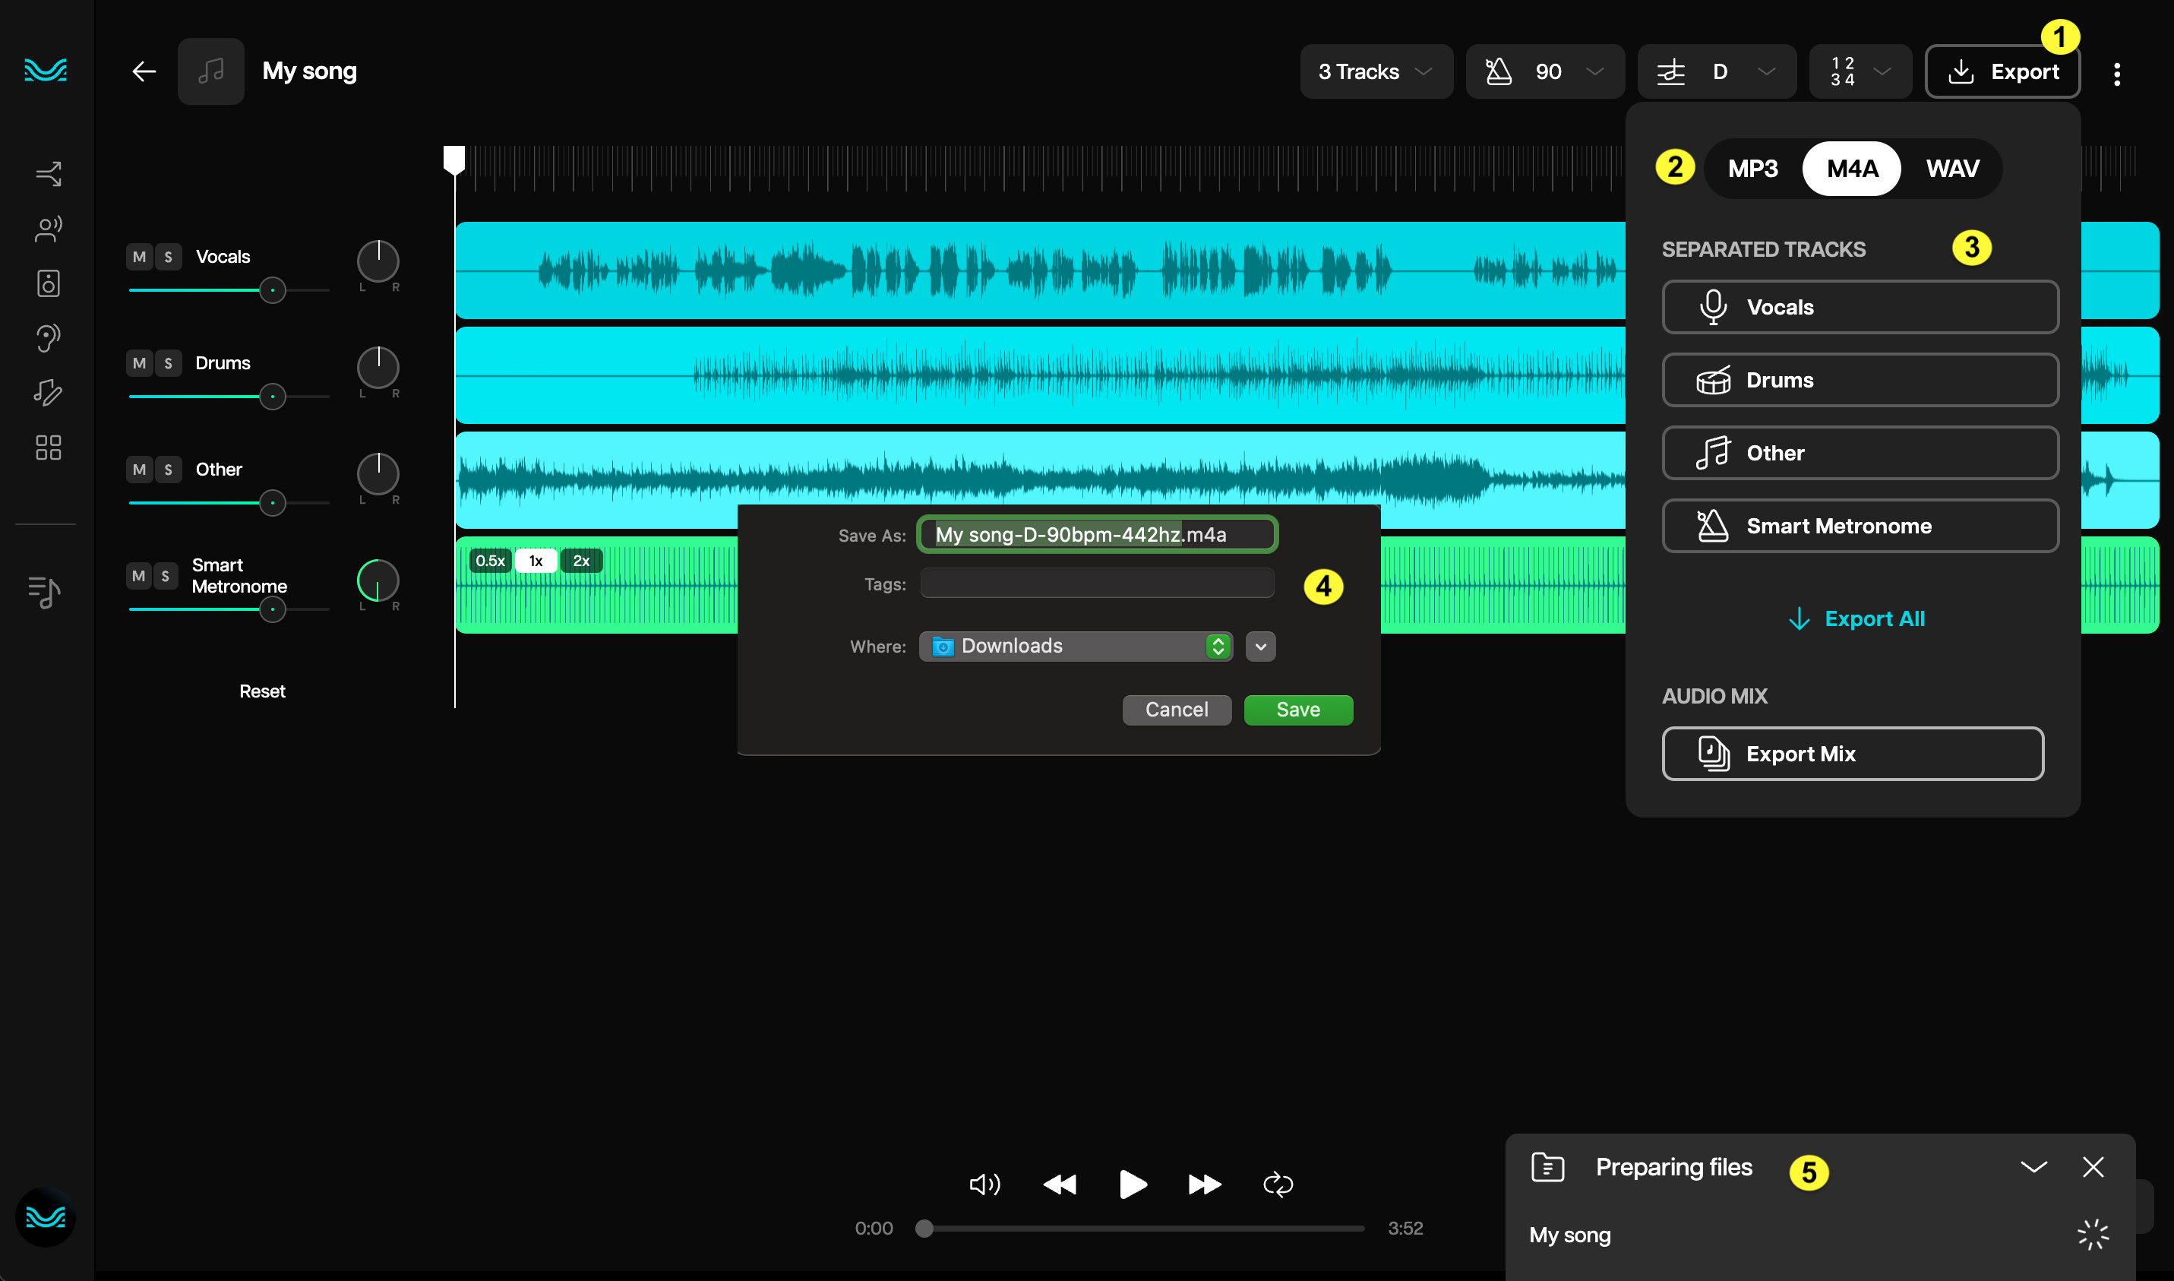Go back with the left arrow
The image size is (2174, 1281).
click(144, 71)
